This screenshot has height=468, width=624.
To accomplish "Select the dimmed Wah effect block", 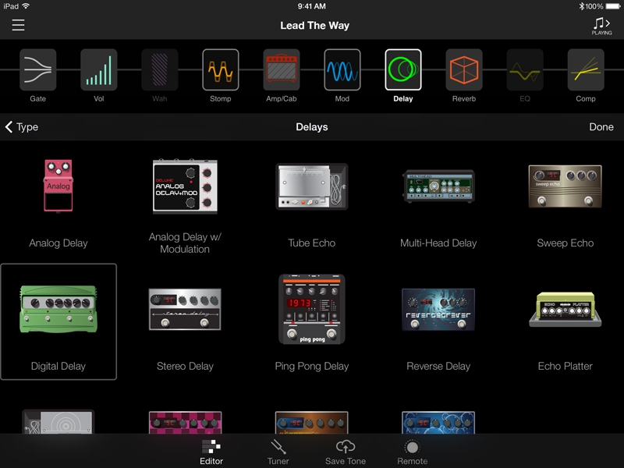I will 160,70.
